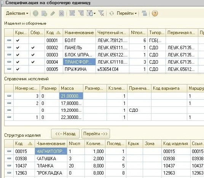204x178 pixels.
Task: Click row marker icon of mass 17,80000 row
Action: point(9,103)
